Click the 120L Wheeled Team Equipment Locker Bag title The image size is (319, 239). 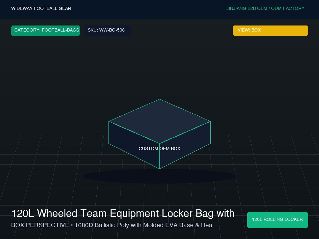(123, 214)
